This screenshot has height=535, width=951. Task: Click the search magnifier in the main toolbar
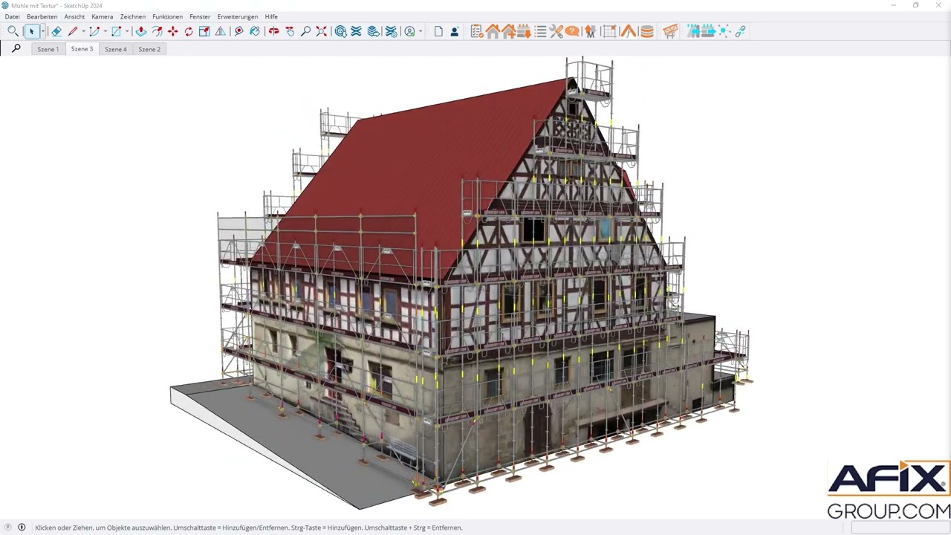(13, 31)
